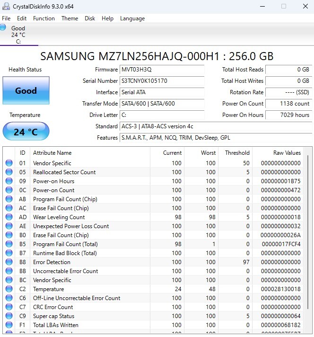Click the status orb next to Wear Leveling Count
Viewport: 314px width, 337px height.
click(x=9, y=217)
